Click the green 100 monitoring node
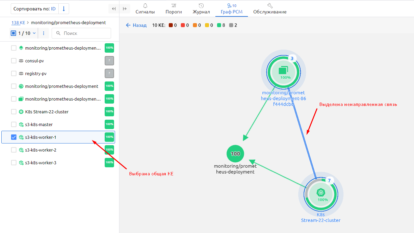This screenshot has height=233, width=414. [235, 154]
